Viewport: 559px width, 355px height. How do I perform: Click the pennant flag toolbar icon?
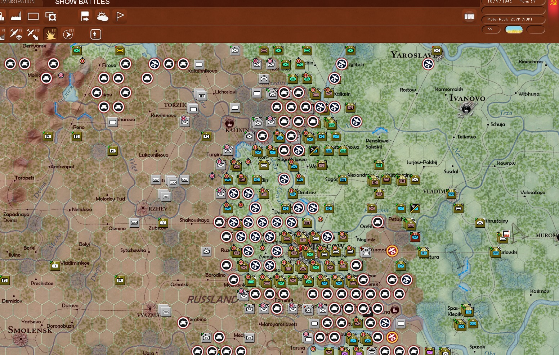(120, 16)
